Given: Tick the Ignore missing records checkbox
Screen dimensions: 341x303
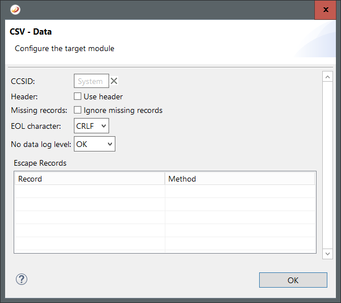Looking at the screenshot, I should 78,110.
